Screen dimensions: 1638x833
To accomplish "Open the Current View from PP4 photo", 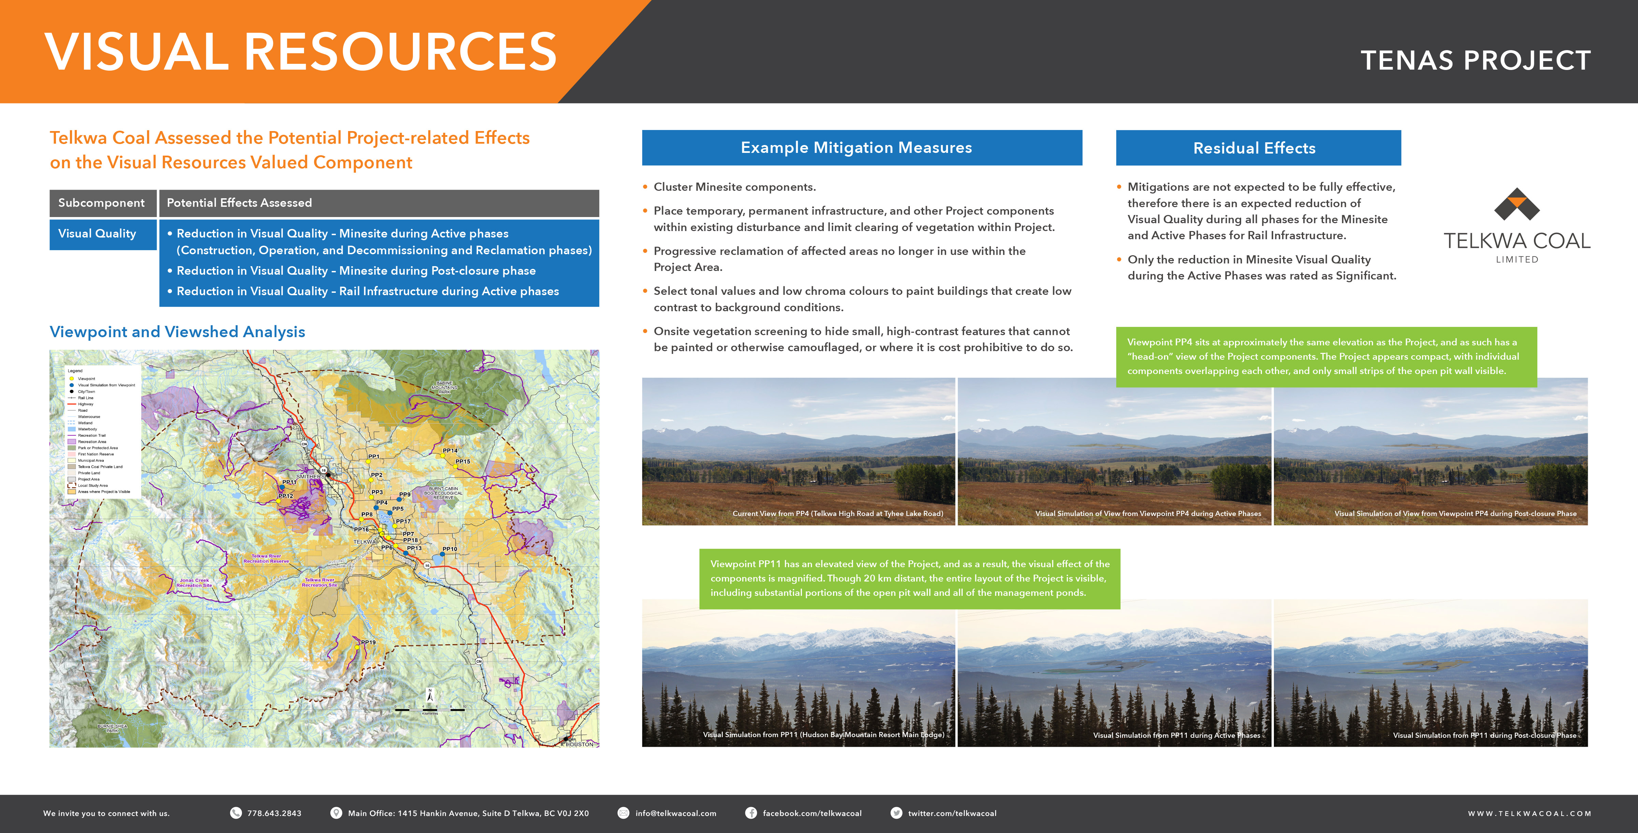I will tap(798, 451).
